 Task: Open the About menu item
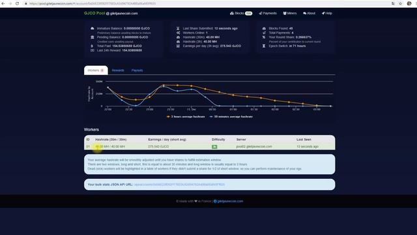point(309,13)
